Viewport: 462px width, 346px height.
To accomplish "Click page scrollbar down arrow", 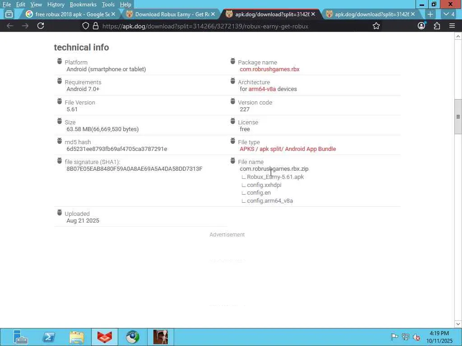I will tap(458, 324).
